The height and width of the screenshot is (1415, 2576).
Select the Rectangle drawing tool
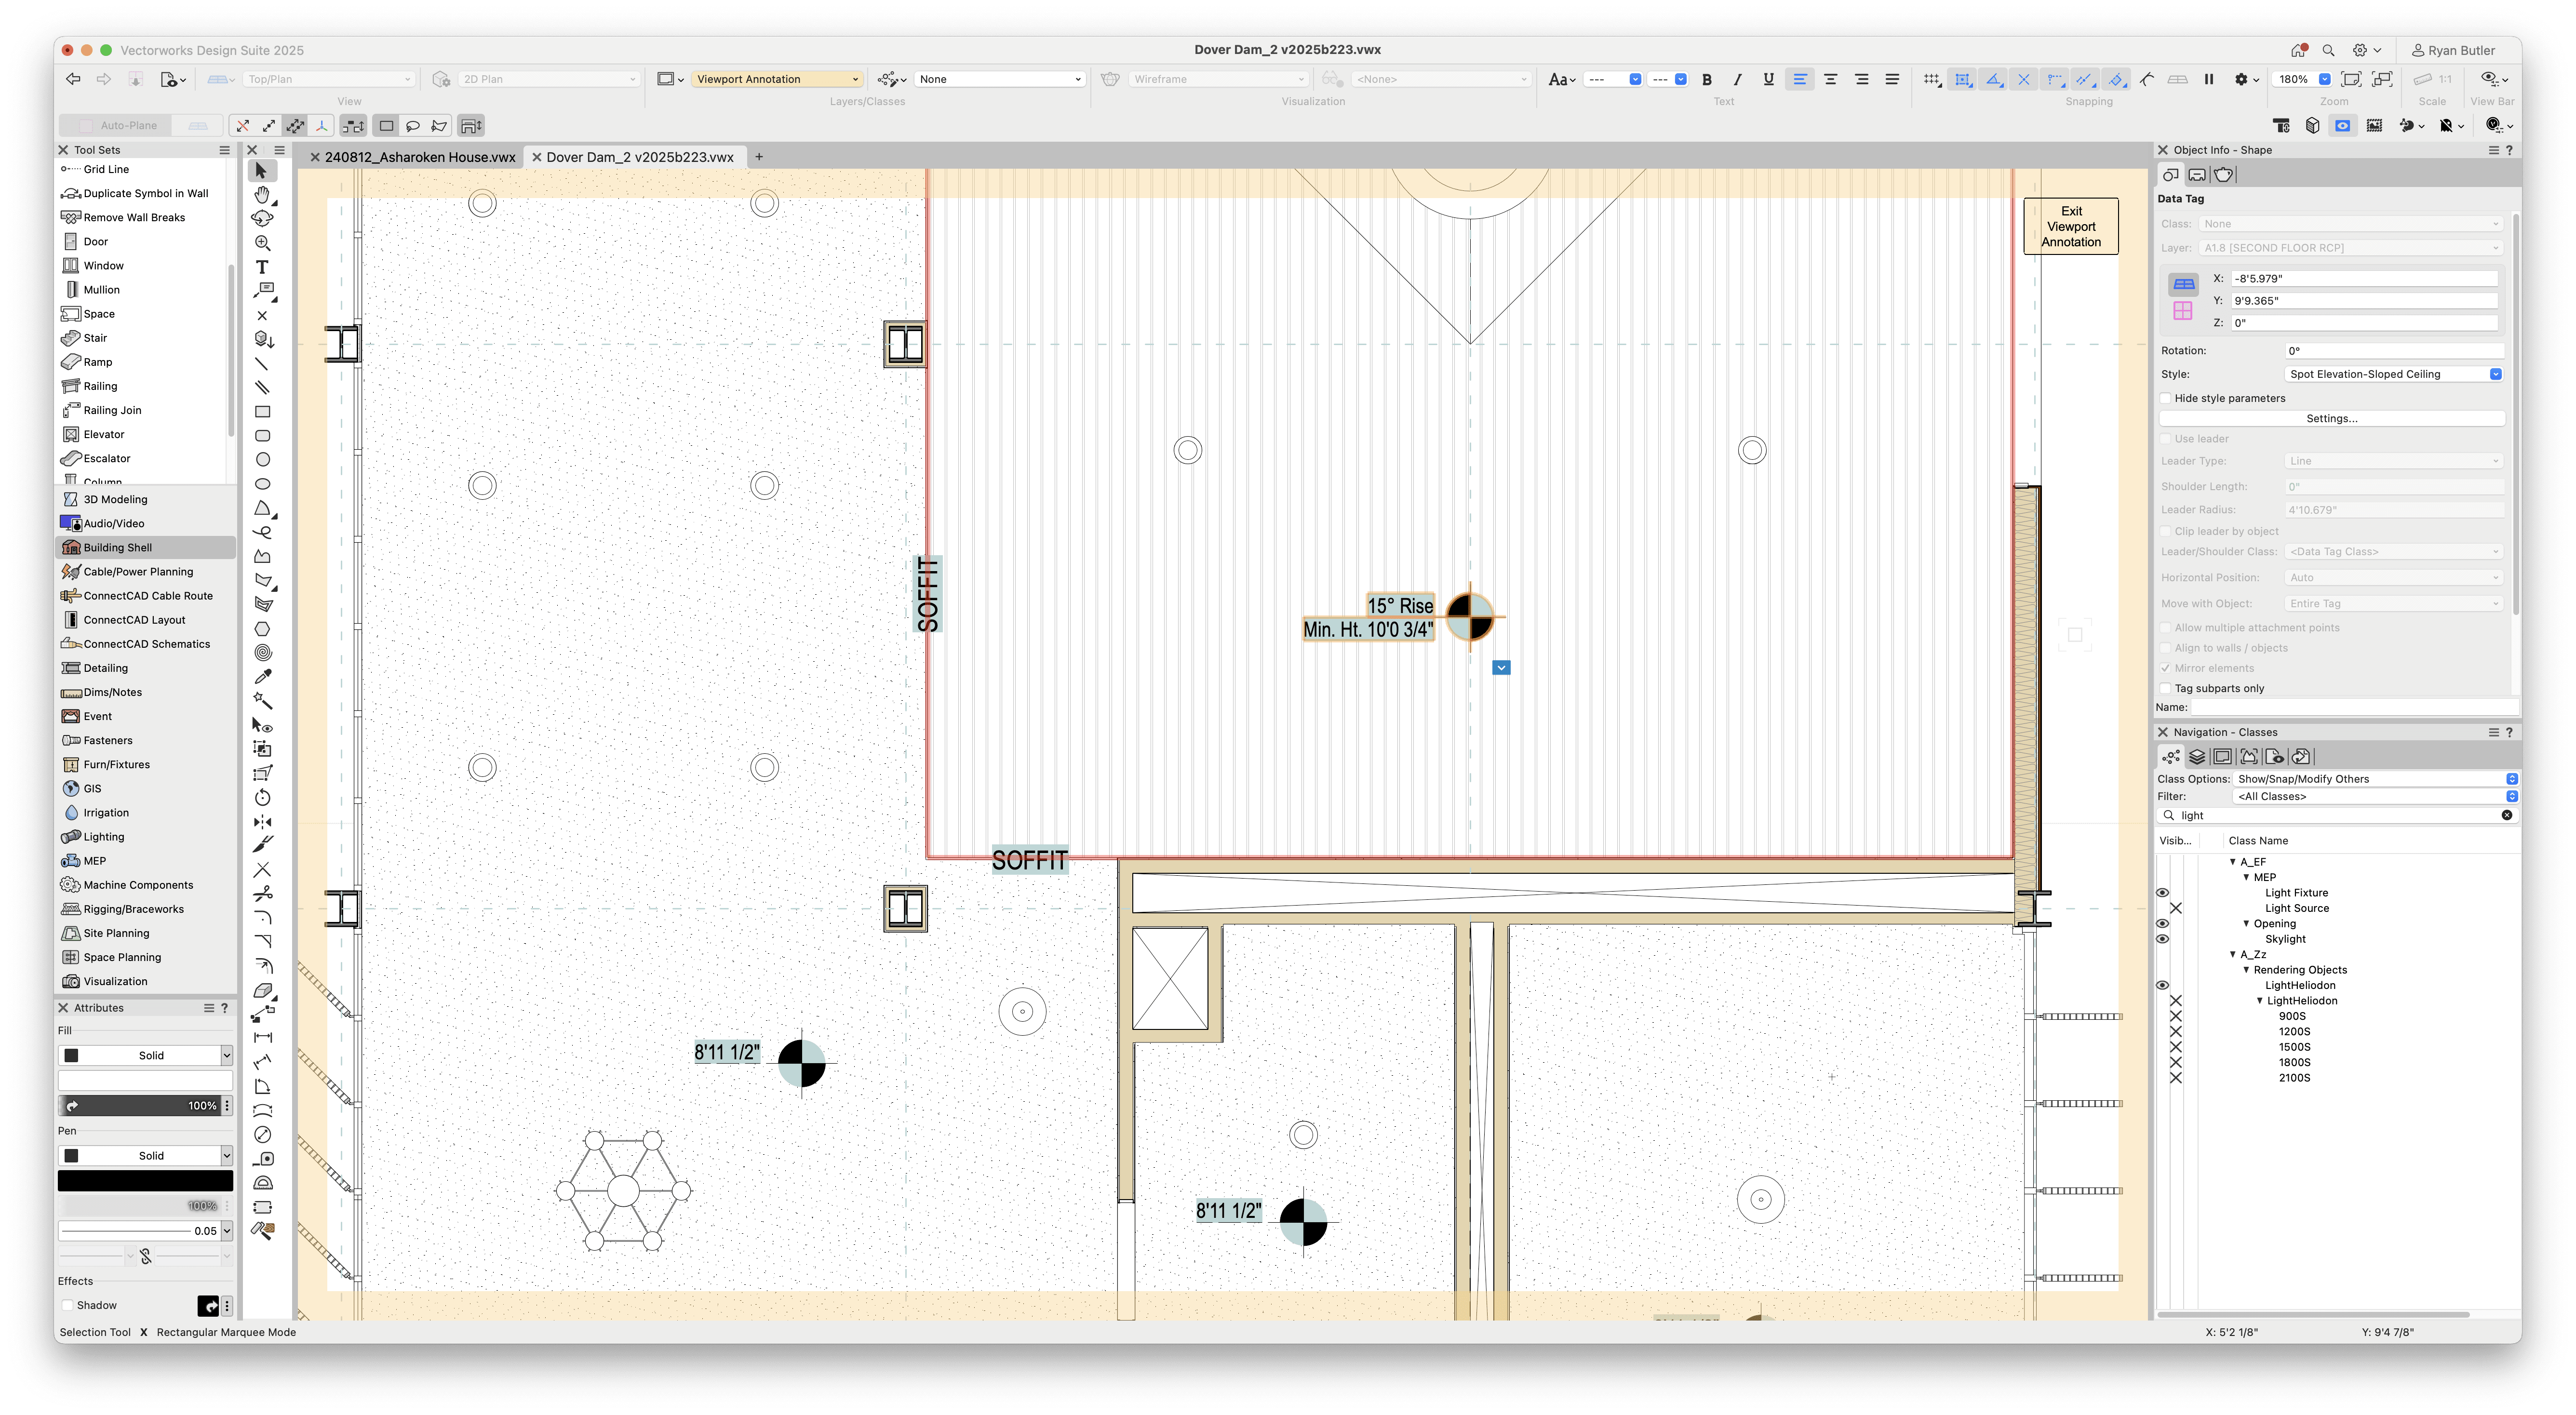tap(263, 411)
